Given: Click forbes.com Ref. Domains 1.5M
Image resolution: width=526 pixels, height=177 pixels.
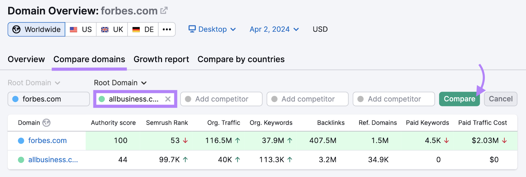Looking at the screenshot, I should 380,141.
